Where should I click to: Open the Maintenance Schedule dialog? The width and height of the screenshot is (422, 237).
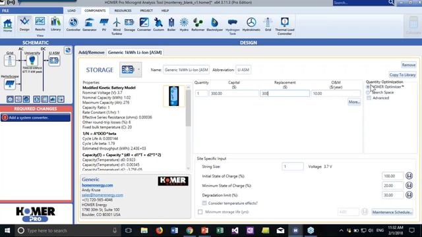392,212
